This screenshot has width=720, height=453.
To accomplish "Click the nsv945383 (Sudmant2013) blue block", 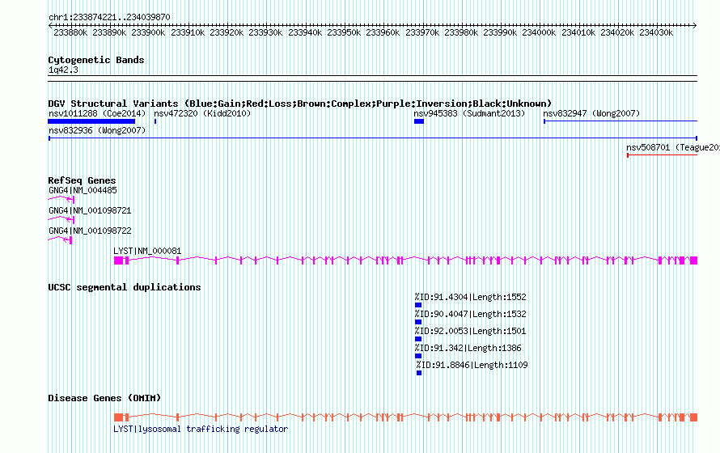I will click(419, 121).
